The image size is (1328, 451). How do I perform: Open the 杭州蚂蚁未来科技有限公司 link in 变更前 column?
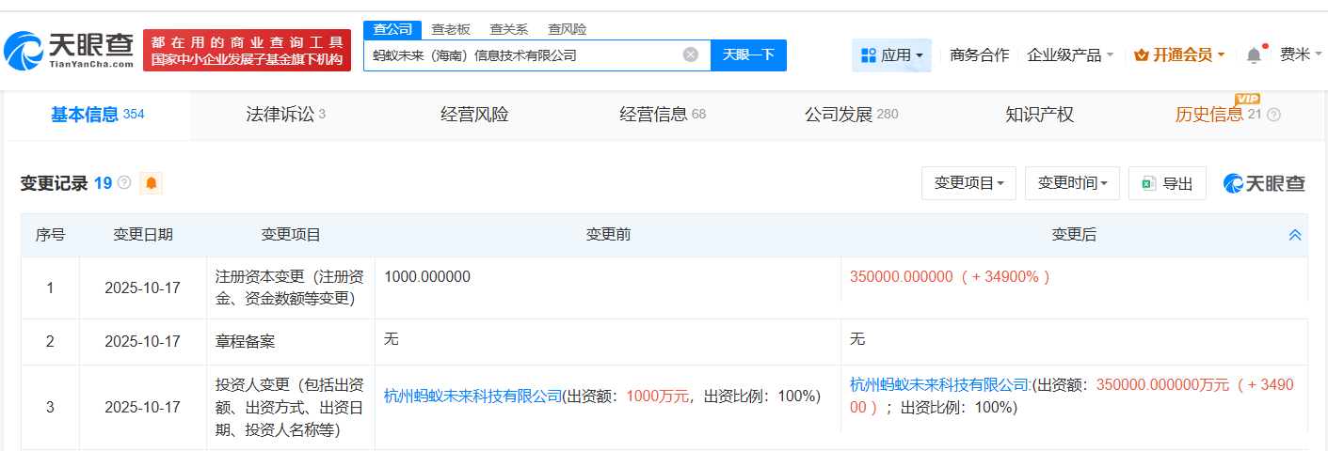pyautogui.click(x=472, y=397)
